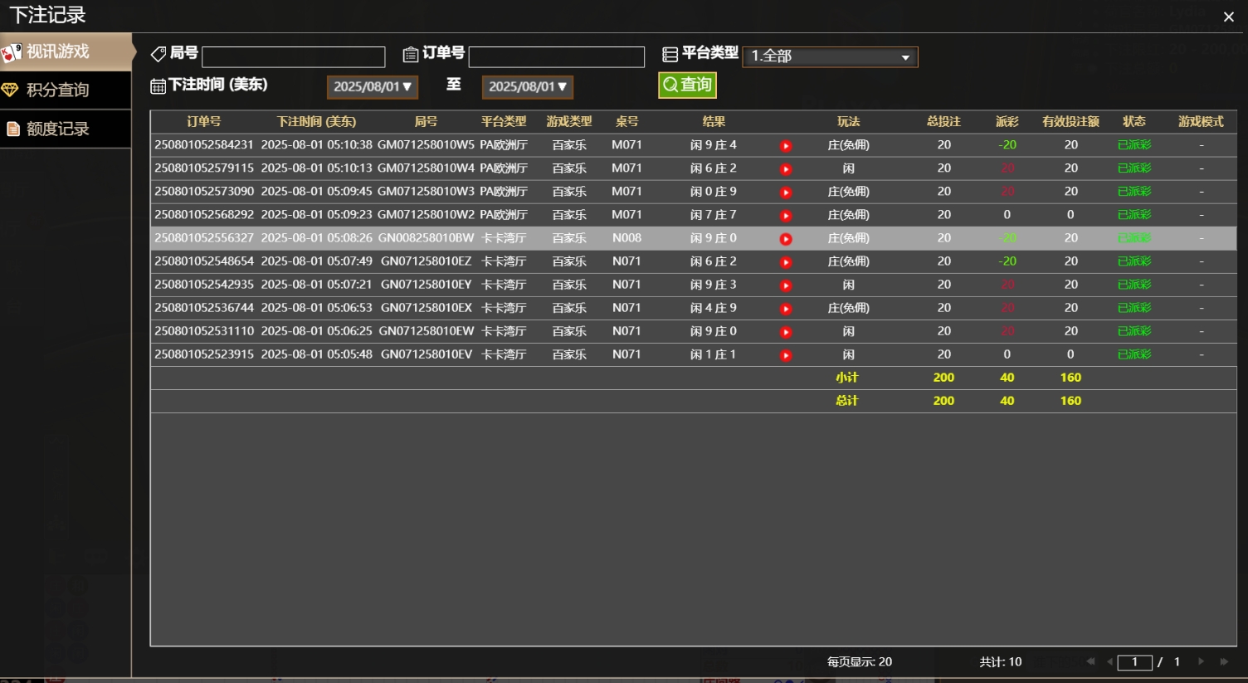Open the 平台类型 platform type dropdown
Image resolution: width=1248 pixels, height=683 pixels.
point(830,56)
